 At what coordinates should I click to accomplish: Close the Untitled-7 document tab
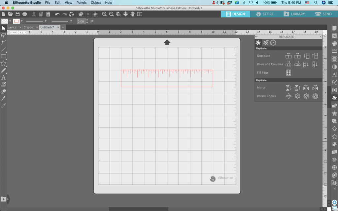click(58, 27)
